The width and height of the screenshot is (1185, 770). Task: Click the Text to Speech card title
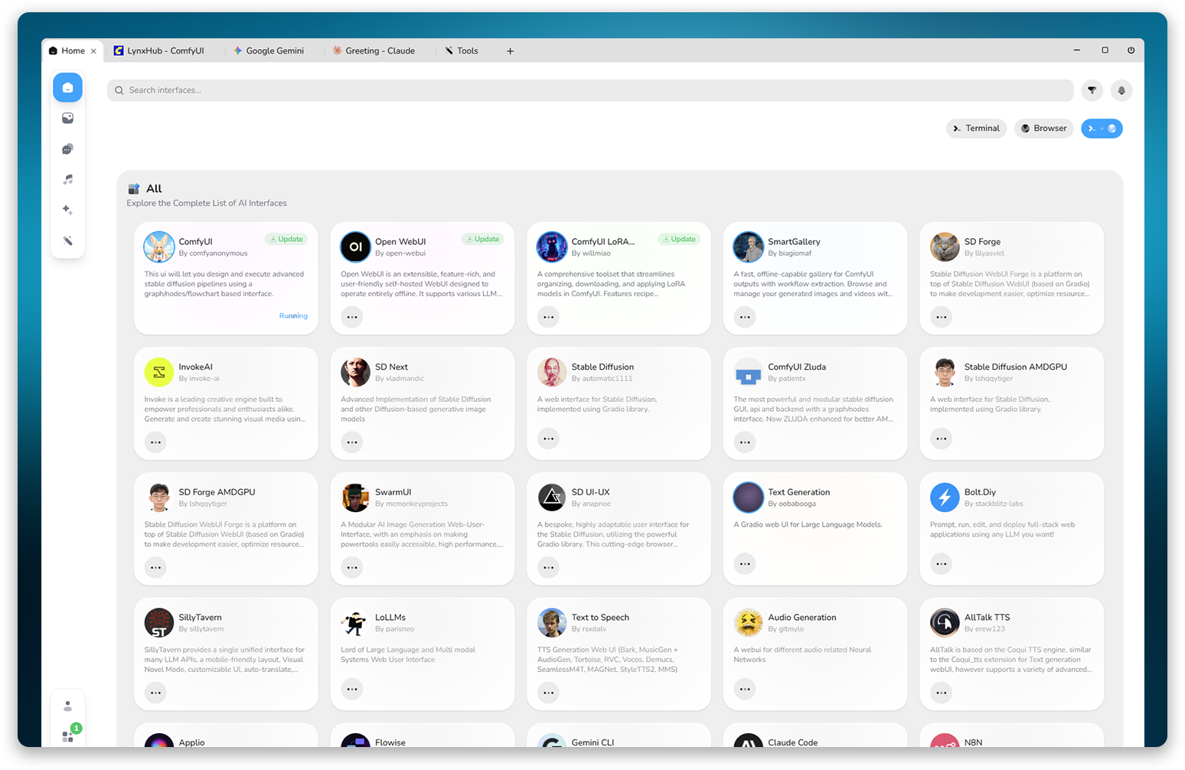[600, 618]
